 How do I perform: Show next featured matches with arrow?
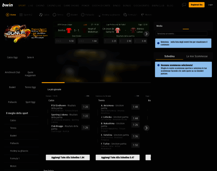pyautogui.click(x=146, y=34)
